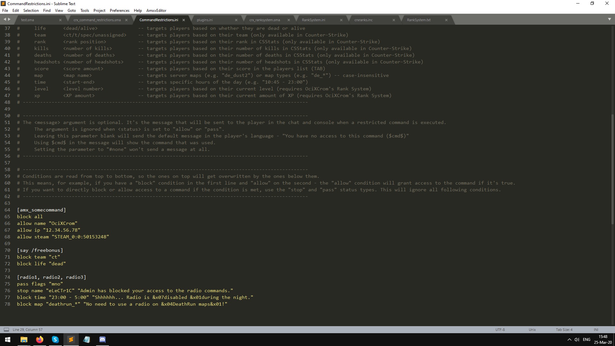
Task: Click the File menu in Sublime Text
Action: [x=5, y=10]
